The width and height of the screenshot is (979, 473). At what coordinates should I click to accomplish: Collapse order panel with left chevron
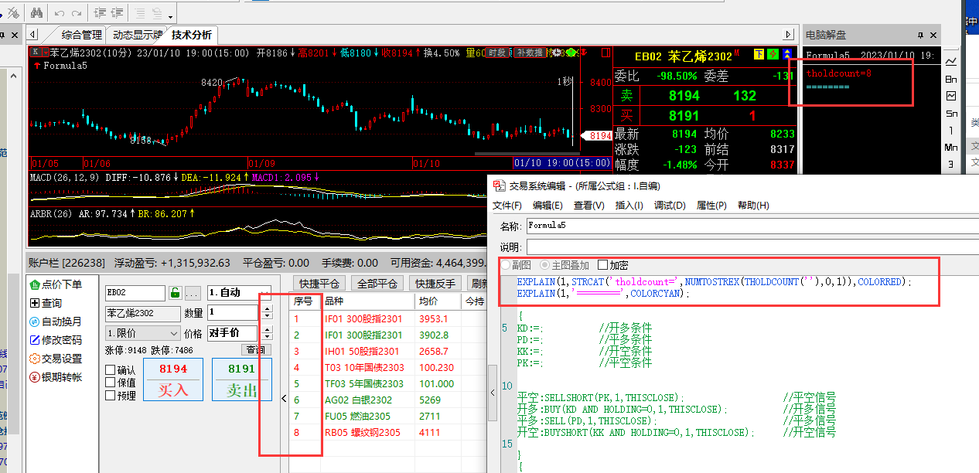283,398
